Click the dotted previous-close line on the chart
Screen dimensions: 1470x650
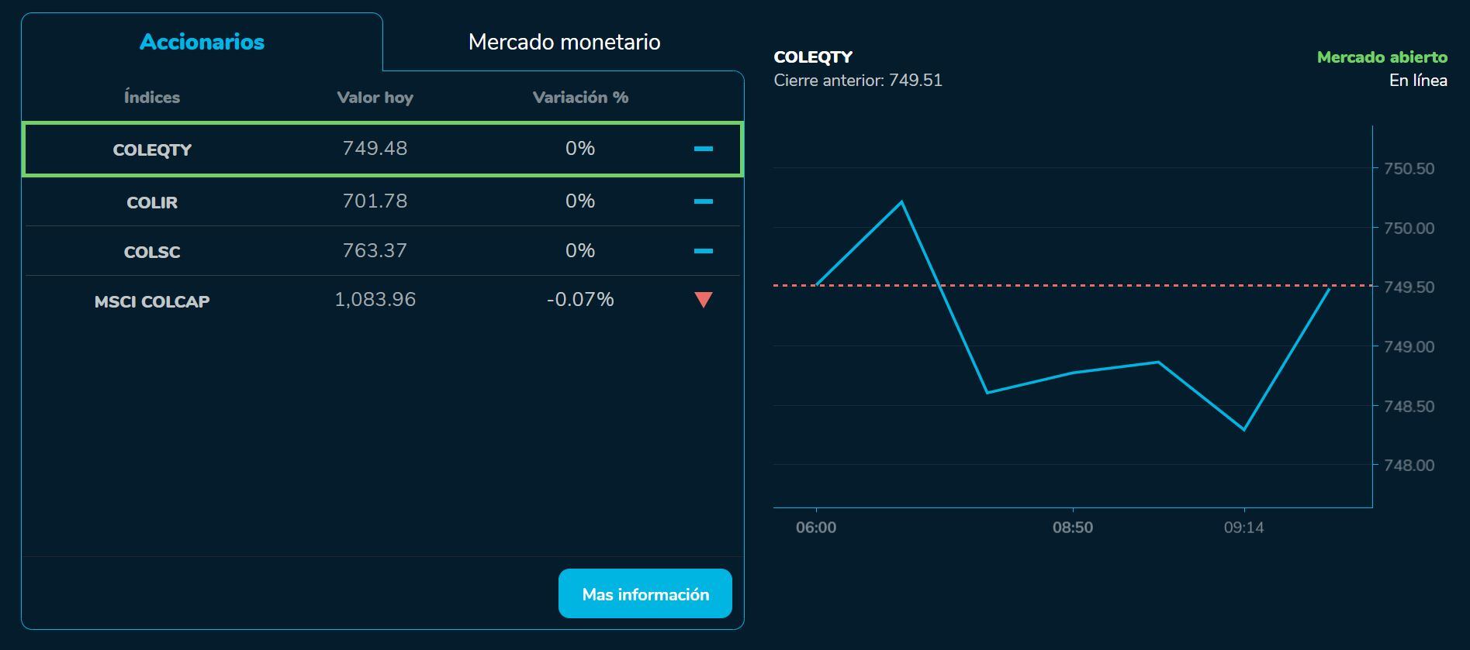pos(1086,285)
